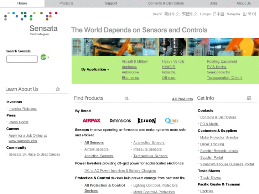Open the RV & Marine link
Image resolution: width=259 pixels, height=194 pixels.
pyautogui.click(x=217, y=67)
